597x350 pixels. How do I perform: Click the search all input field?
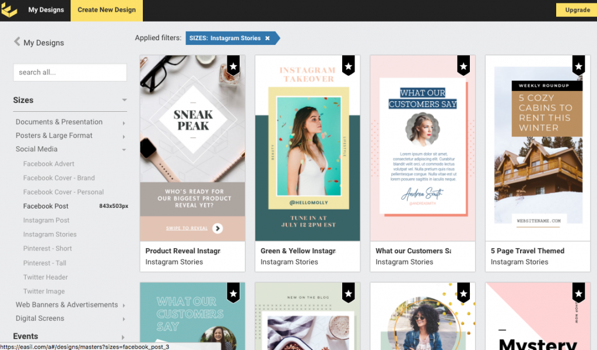[x=70, y=72]
